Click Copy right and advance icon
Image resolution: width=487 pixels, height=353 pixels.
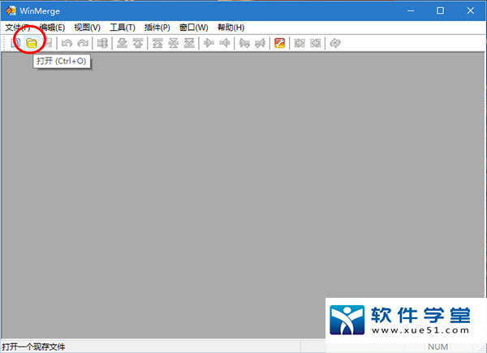pyautogui.click(x=244, y=43)
